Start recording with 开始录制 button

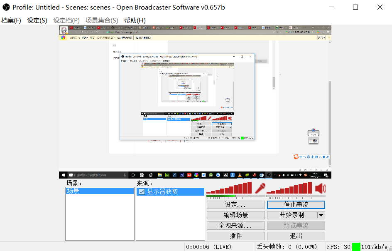pos(292,215)
